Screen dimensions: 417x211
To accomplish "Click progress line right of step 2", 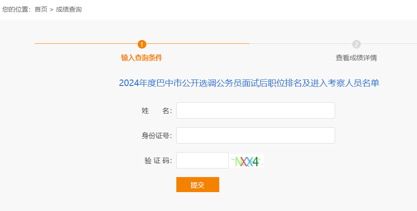I will 388,44.
